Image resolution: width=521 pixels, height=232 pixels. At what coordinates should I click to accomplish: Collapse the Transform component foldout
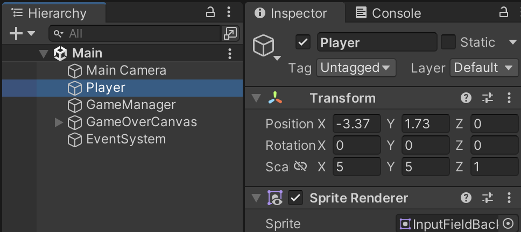click(257, 98)
